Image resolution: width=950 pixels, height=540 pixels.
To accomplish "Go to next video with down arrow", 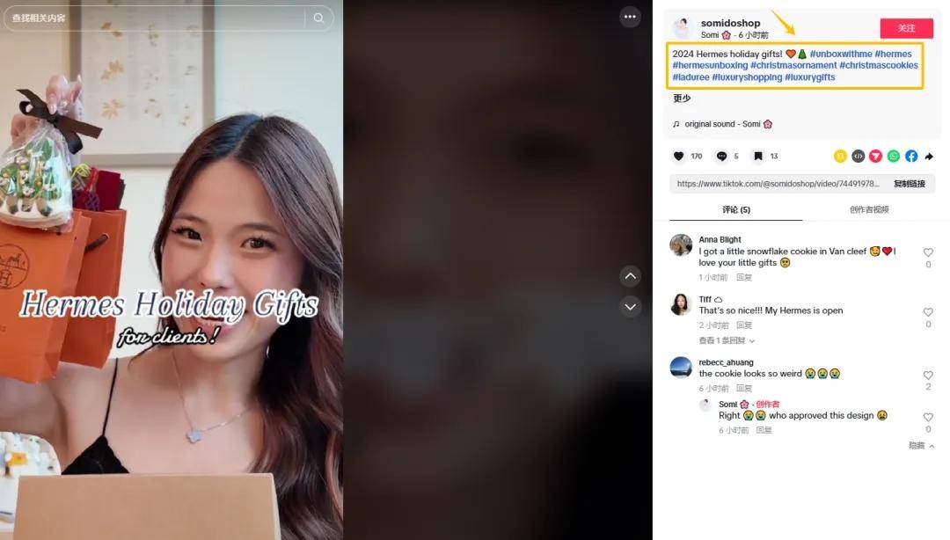I will pos(630,307).
